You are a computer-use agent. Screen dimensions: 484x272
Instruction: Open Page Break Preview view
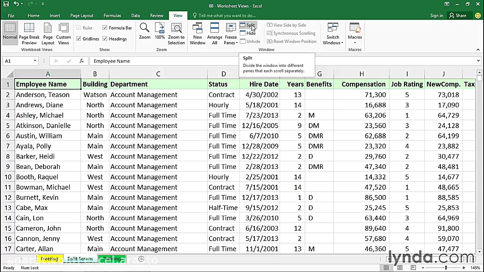(29, 32)
